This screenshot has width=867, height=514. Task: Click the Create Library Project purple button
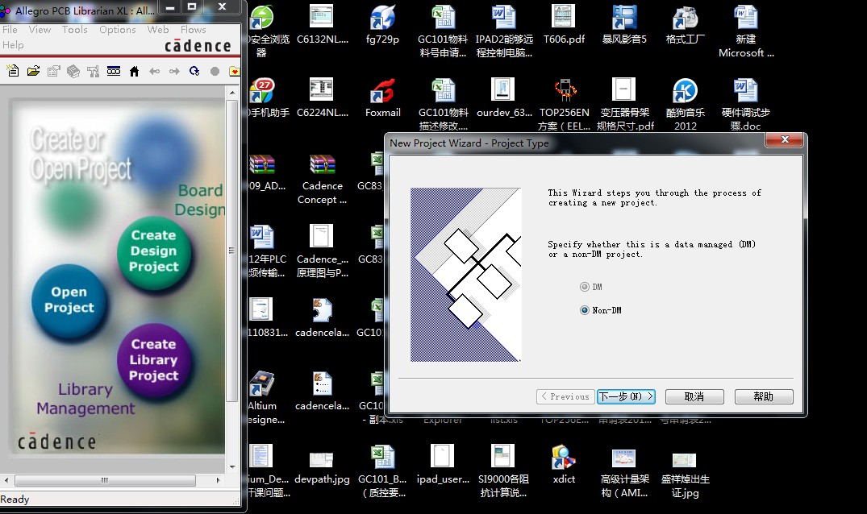[x=154, y=360]
